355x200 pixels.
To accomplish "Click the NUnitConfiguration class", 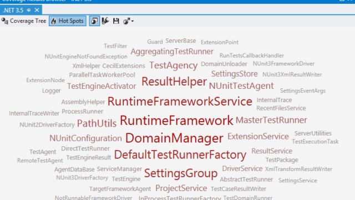I will click(x=85, y=138).
